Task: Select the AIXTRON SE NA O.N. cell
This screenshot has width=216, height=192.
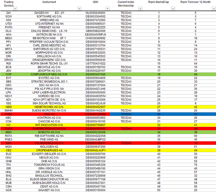Action: pos(49,35)
